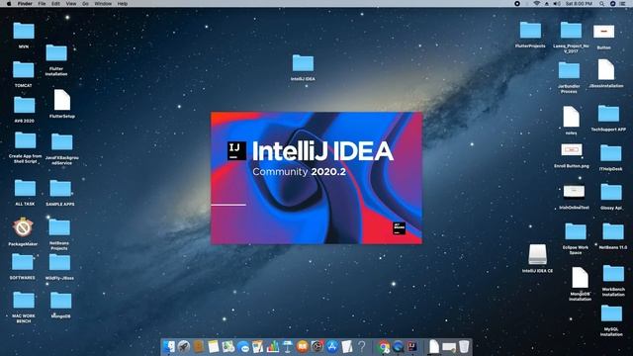Open Spotlight search magnifier

[x=602, y=4]
